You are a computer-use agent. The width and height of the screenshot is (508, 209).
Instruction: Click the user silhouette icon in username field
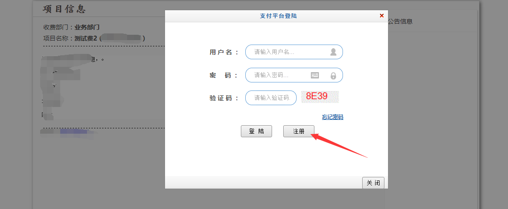(x=333, y=52)
